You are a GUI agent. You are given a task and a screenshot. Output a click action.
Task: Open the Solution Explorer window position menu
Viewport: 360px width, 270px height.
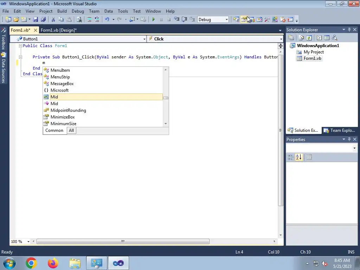344,30
